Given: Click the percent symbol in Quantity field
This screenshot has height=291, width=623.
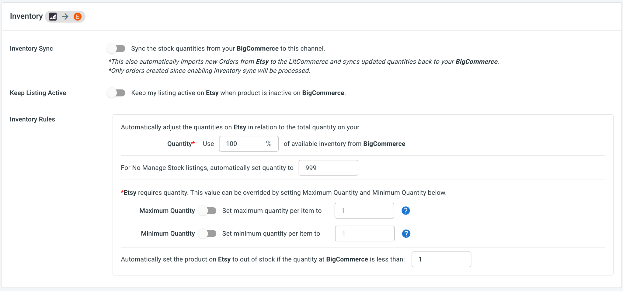Looking at the screenshot, I should point(269,144).
